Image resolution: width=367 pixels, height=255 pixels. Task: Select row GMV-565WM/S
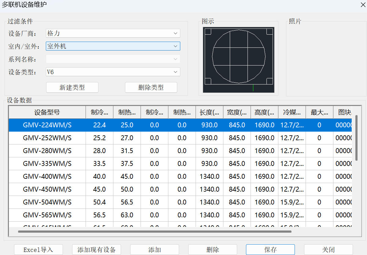[x=180, y=215]
